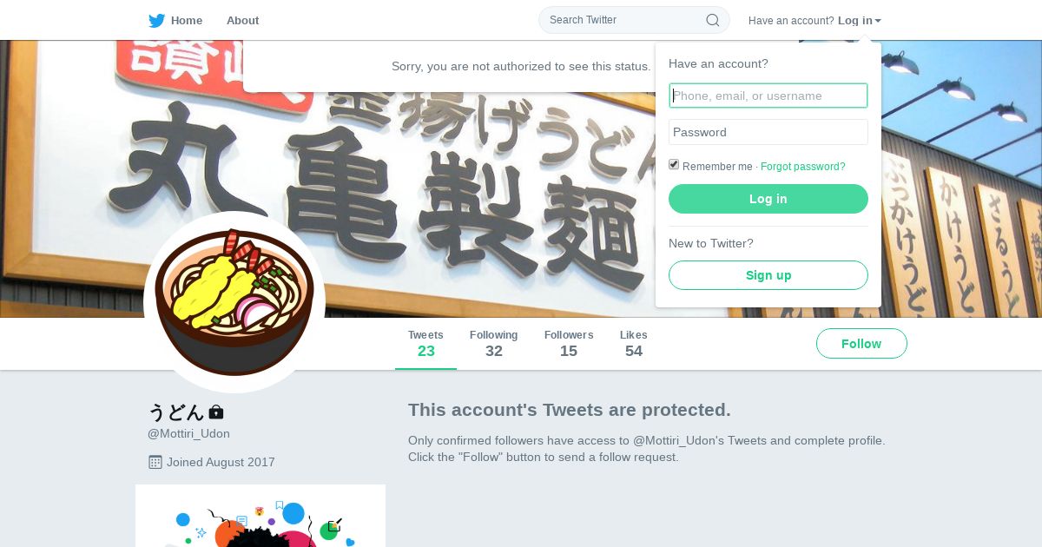The width and height of the screenshot is (1042, 547).
Task: Send a follow request with Follow button
Action: click(861, 344)
